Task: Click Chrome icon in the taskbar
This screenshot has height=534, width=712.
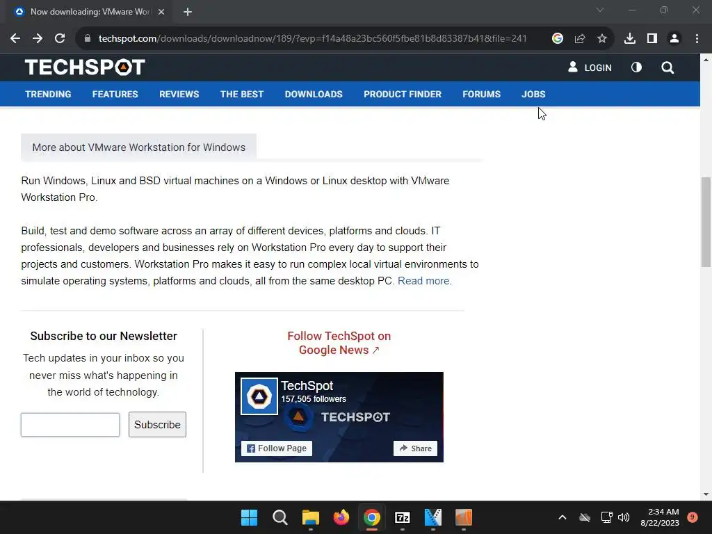Action: (x=372, y=517)
